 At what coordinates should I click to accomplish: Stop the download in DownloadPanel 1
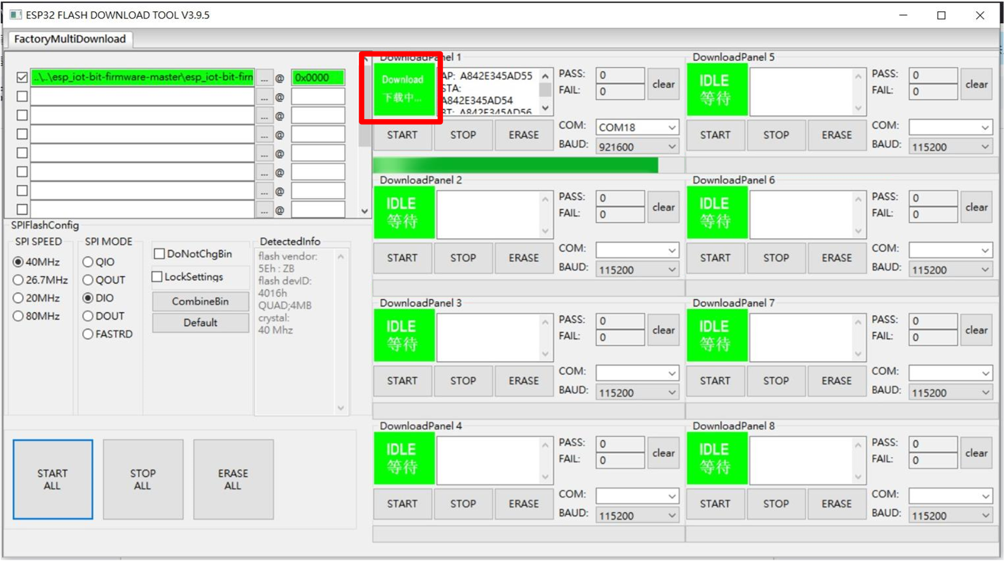click(x=463, y=135)
